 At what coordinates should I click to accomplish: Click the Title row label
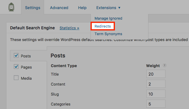[55, 74]
